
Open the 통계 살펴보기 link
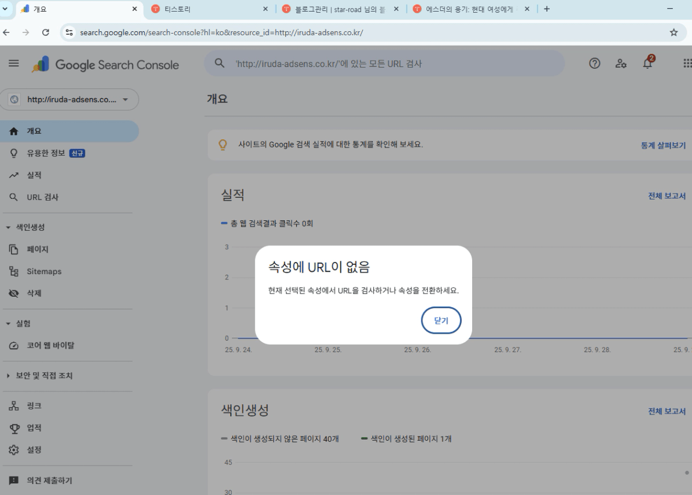(662, 145)
